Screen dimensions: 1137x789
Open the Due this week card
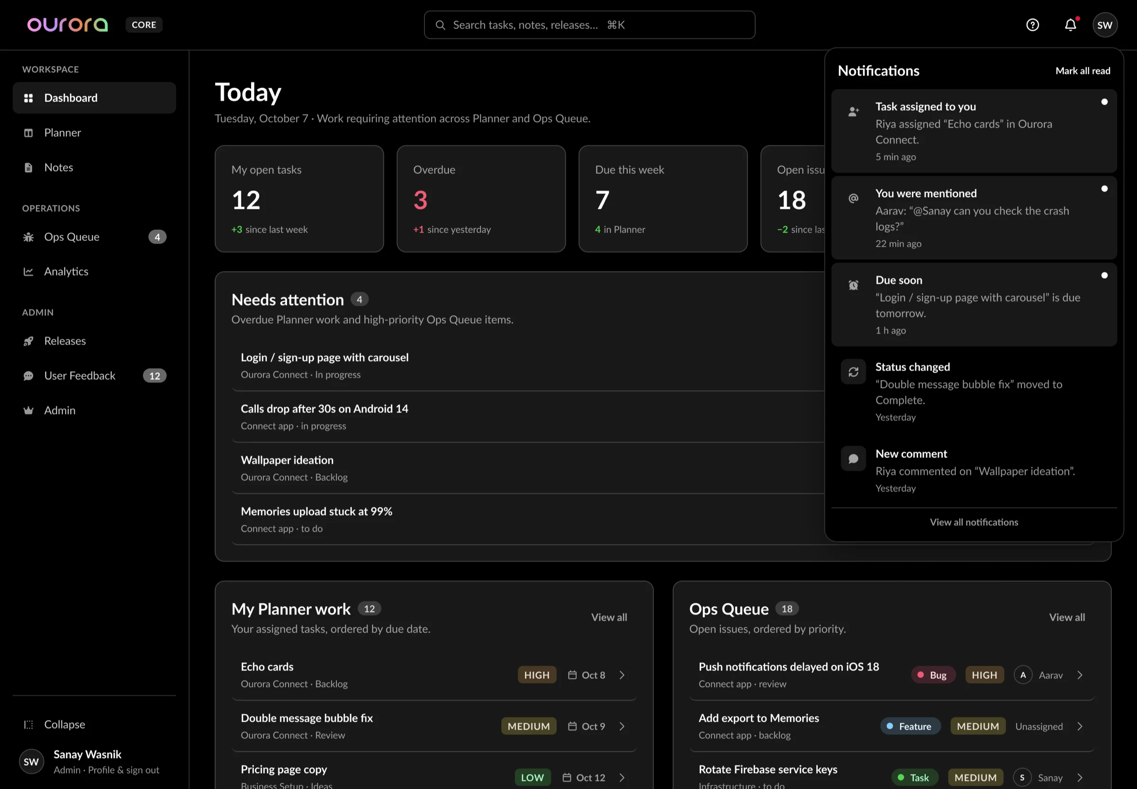coord(663,199)
